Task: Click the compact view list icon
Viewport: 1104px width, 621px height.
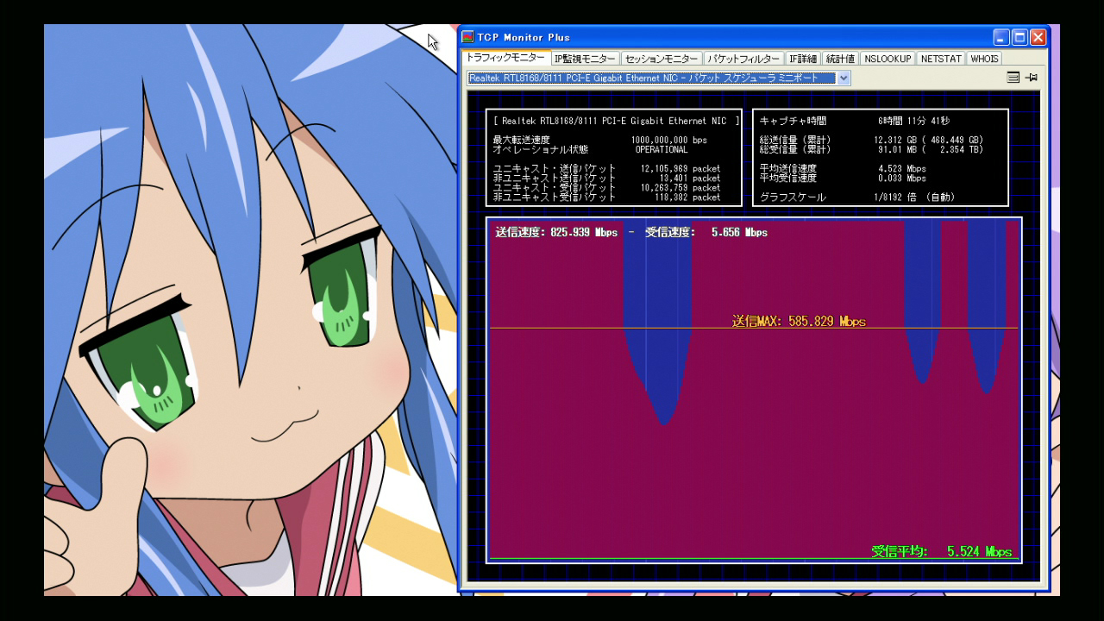Action: (1013, 78)
